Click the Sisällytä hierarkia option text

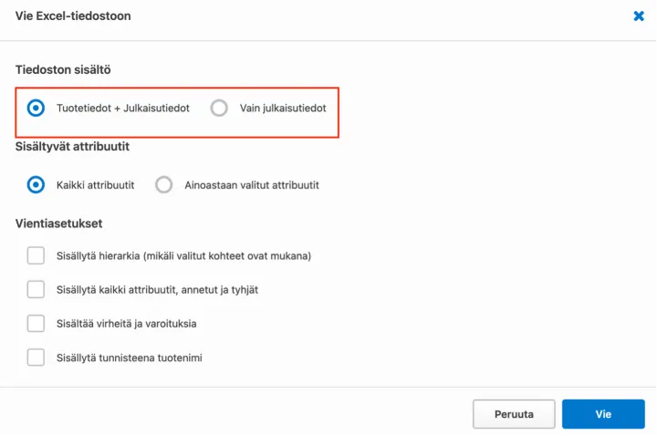point(183,256)
